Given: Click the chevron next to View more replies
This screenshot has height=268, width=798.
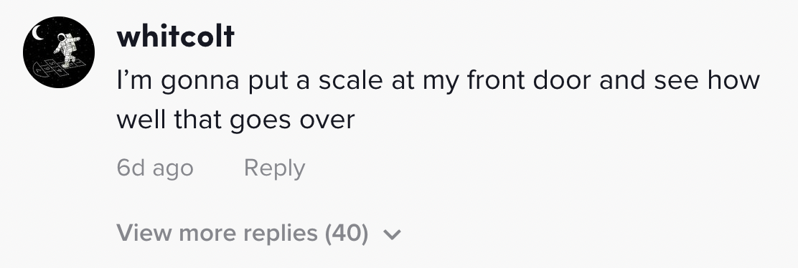Looking at the screenshot, I should click(x=392, y=234).
